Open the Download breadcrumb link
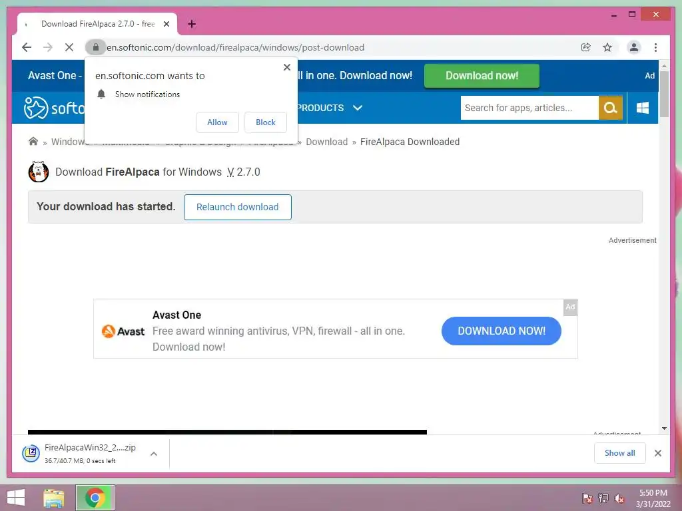Screen dimensions: 682x511 tap(326, 142)
